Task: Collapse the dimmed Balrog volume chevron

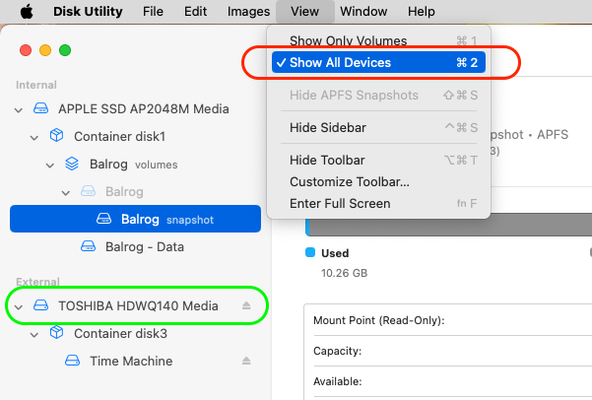Action: click(66, 193)
